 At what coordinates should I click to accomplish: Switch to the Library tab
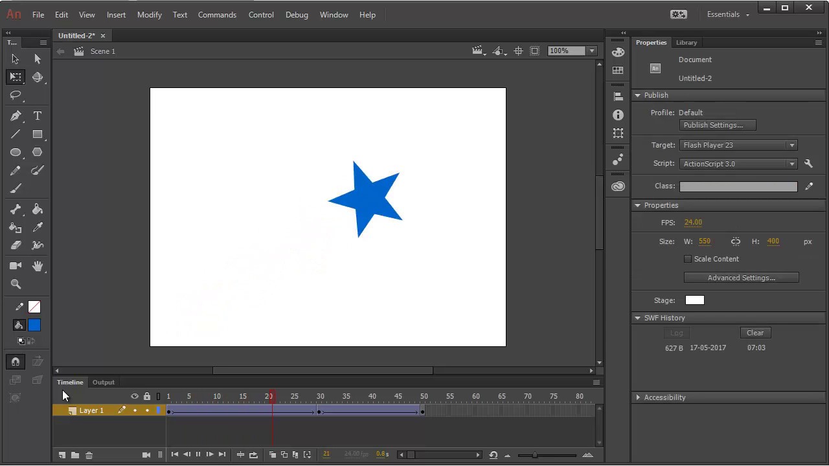pos(687,43)
